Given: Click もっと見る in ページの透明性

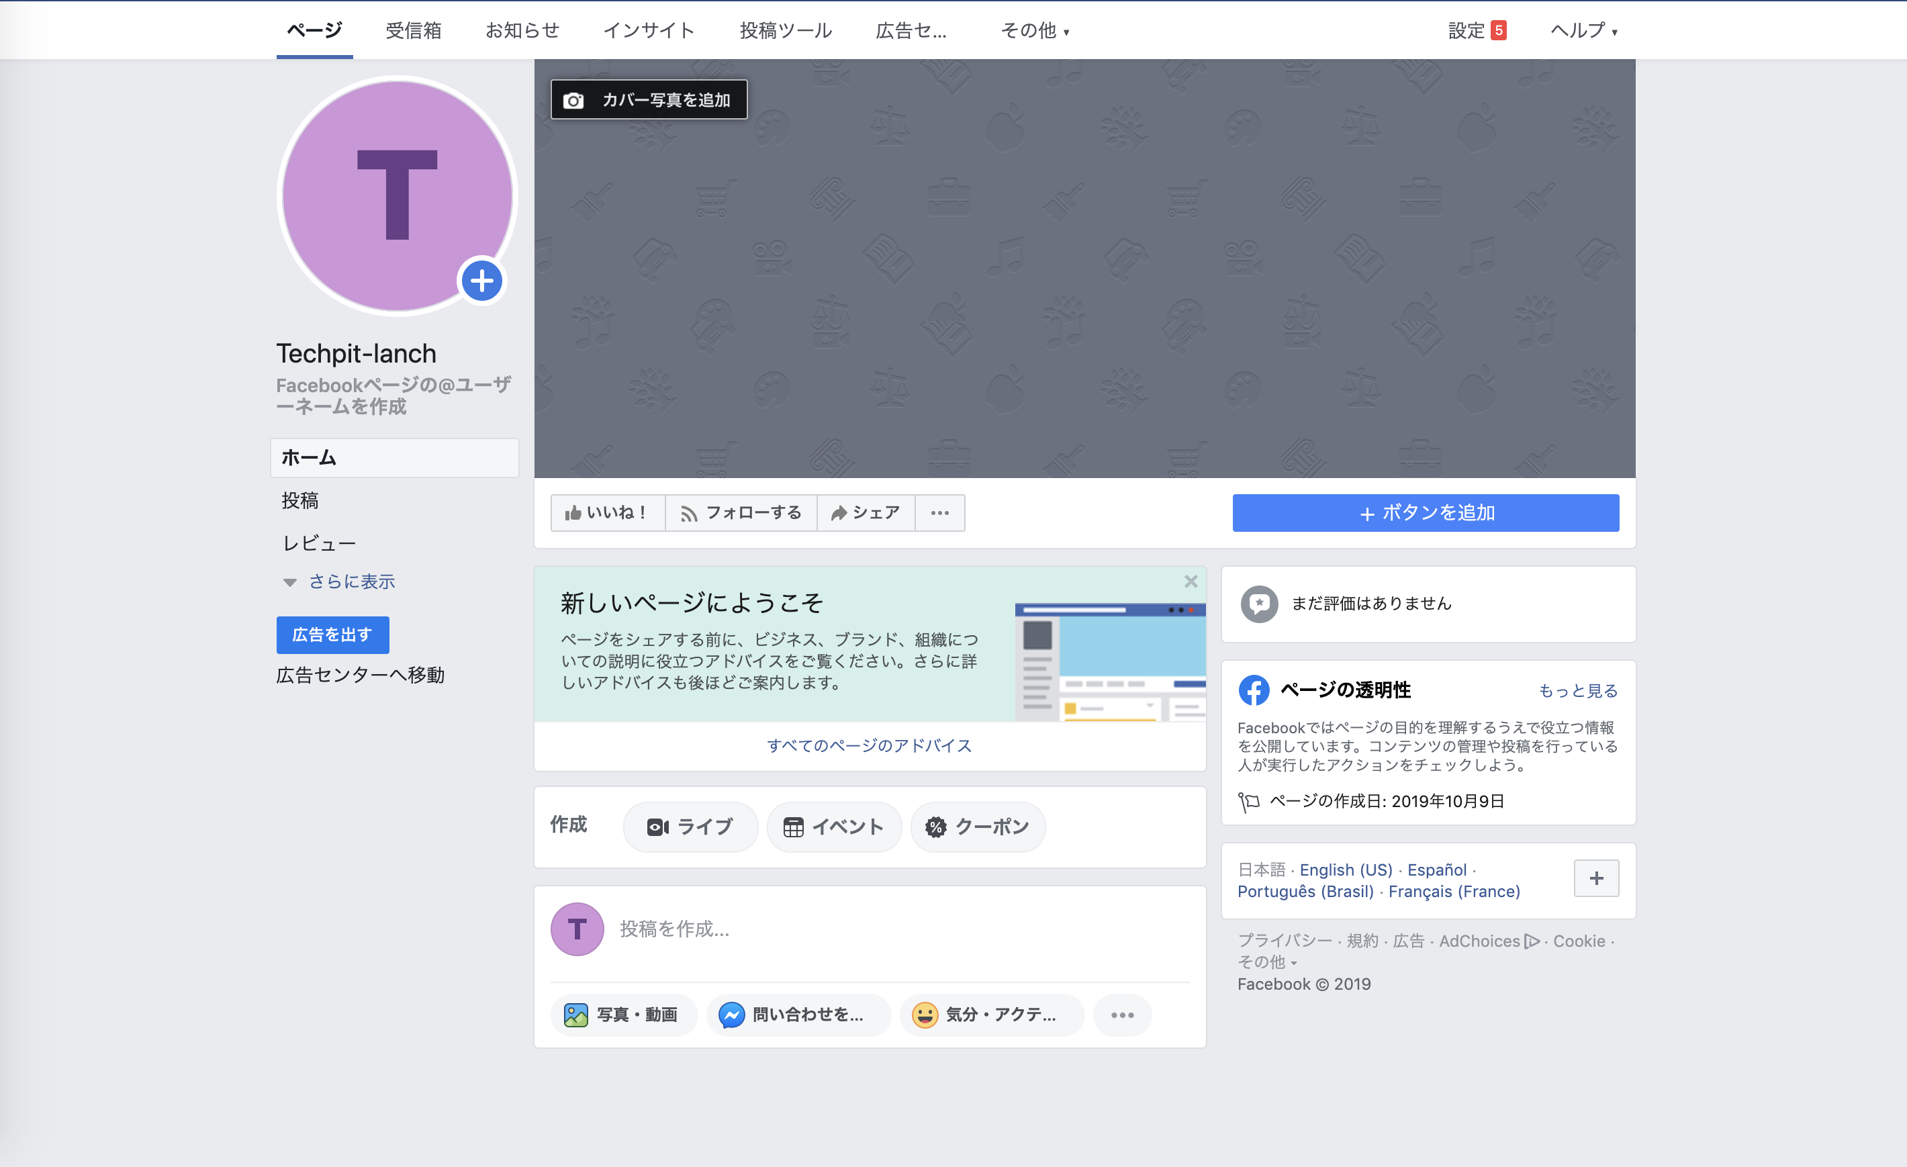Looking at the screenshot, I should pyautogui.click(x=1578, y=690).
